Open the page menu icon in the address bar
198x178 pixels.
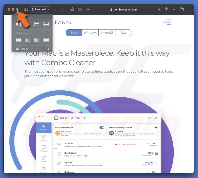[88, 9]
